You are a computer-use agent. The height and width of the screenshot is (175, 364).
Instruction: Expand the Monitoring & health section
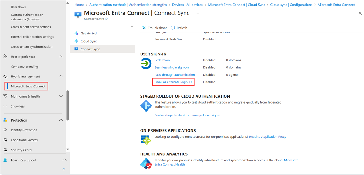pyautogui.click(x=61, y=96)
